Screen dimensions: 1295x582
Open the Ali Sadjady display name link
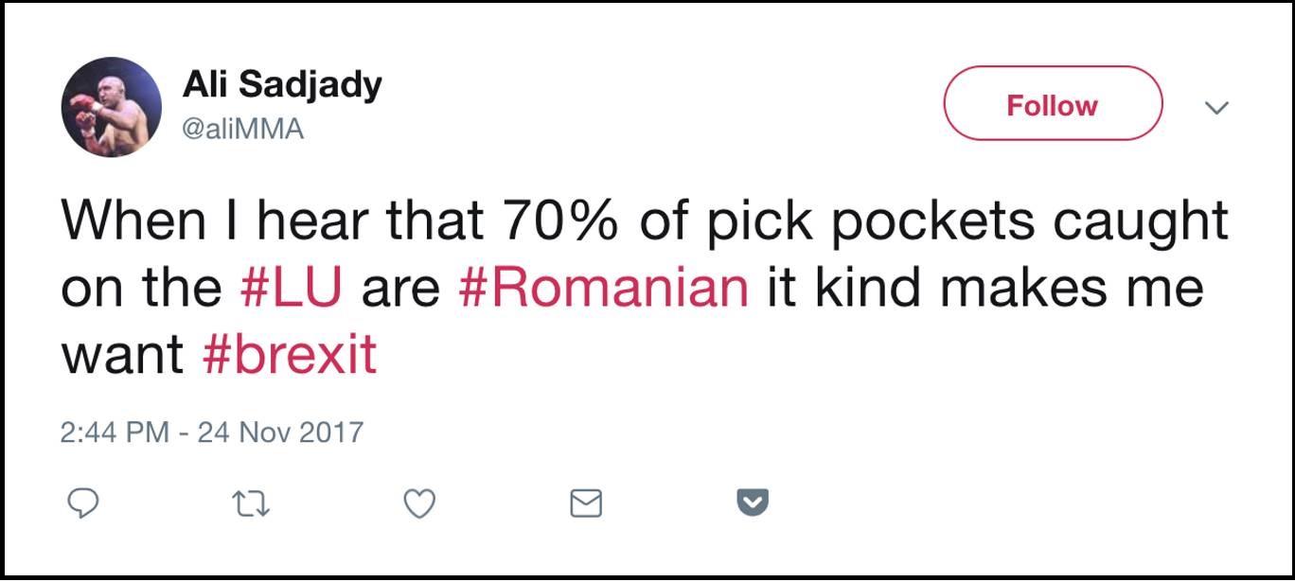(282, 84)
